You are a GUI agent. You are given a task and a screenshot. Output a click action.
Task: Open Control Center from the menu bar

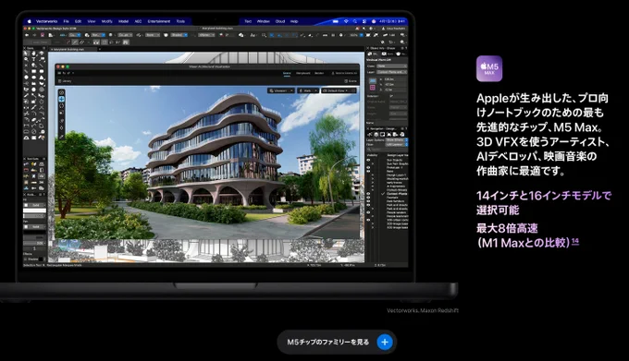[364, 21]
